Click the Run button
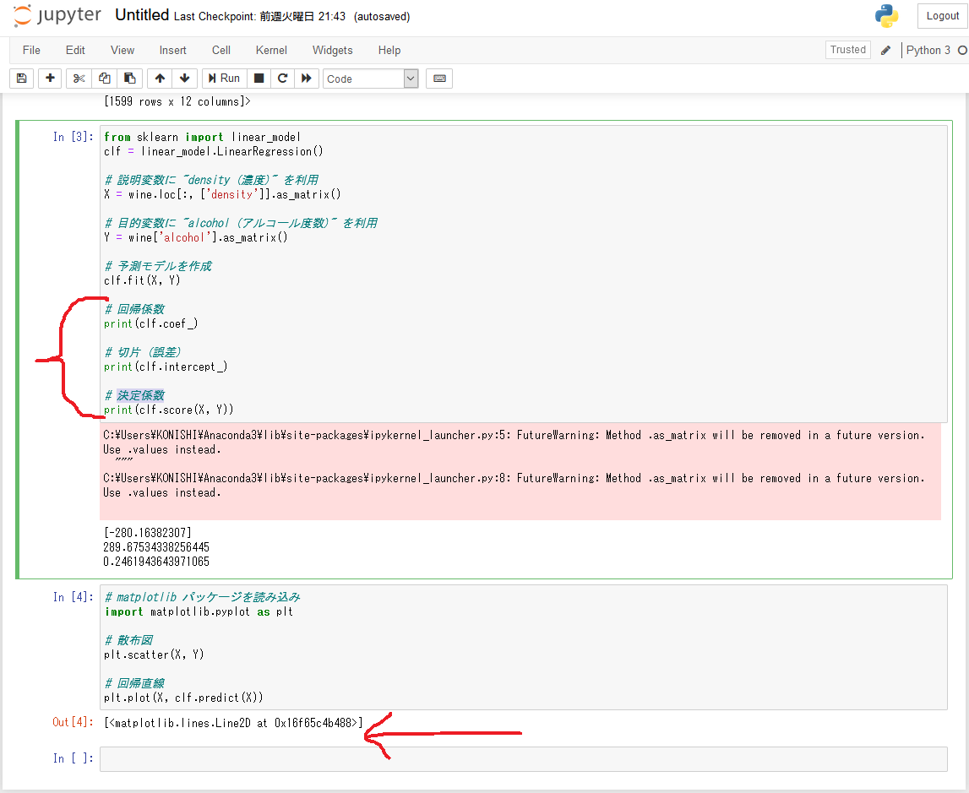Screen dimensions: 969x793 (x=225, y=79)
